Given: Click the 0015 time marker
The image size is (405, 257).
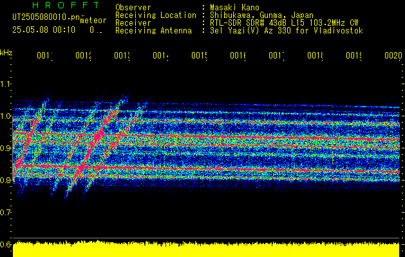Looking at the screenshot, I should click(200, 55).
